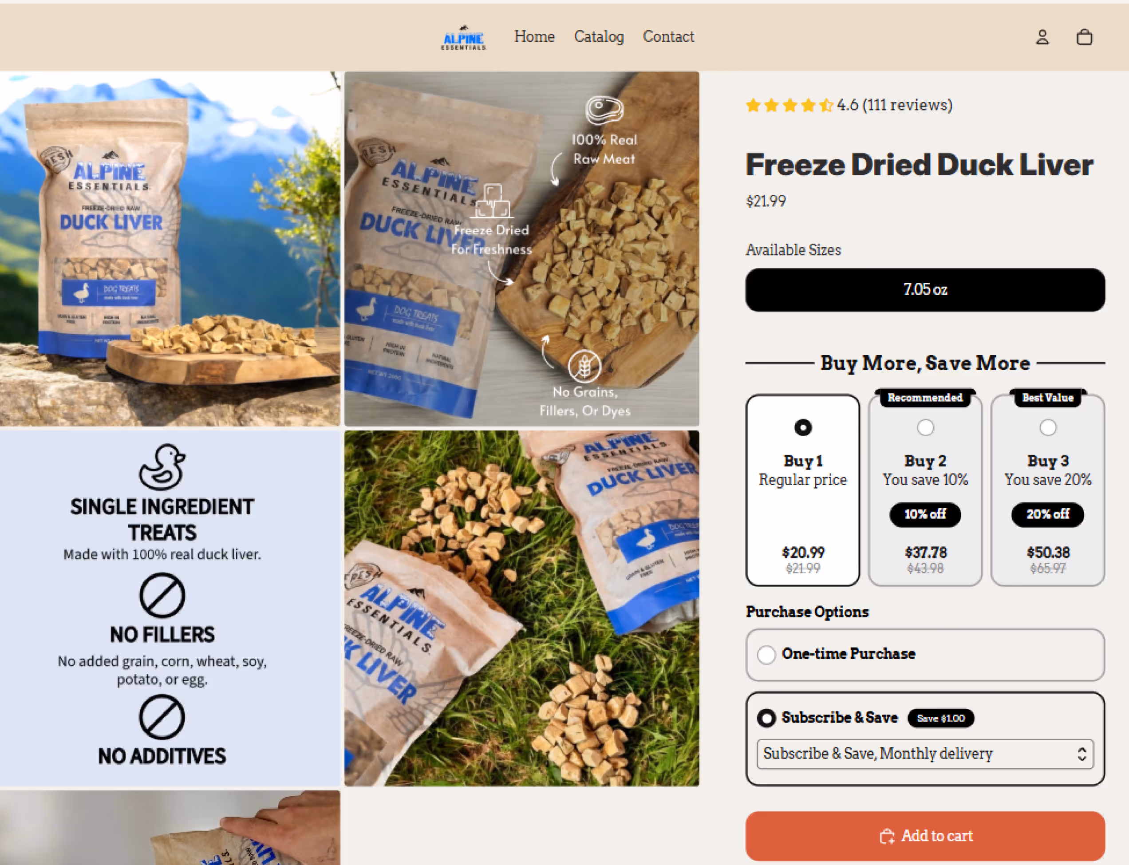
Task: Click the rubber duck icon
Action: (x=162, y=467)
